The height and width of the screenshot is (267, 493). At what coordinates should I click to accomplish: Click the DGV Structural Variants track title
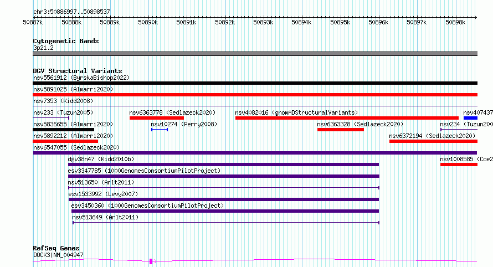78,71
